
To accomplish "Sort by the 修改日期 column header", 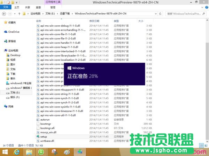I will pos(94,21).
